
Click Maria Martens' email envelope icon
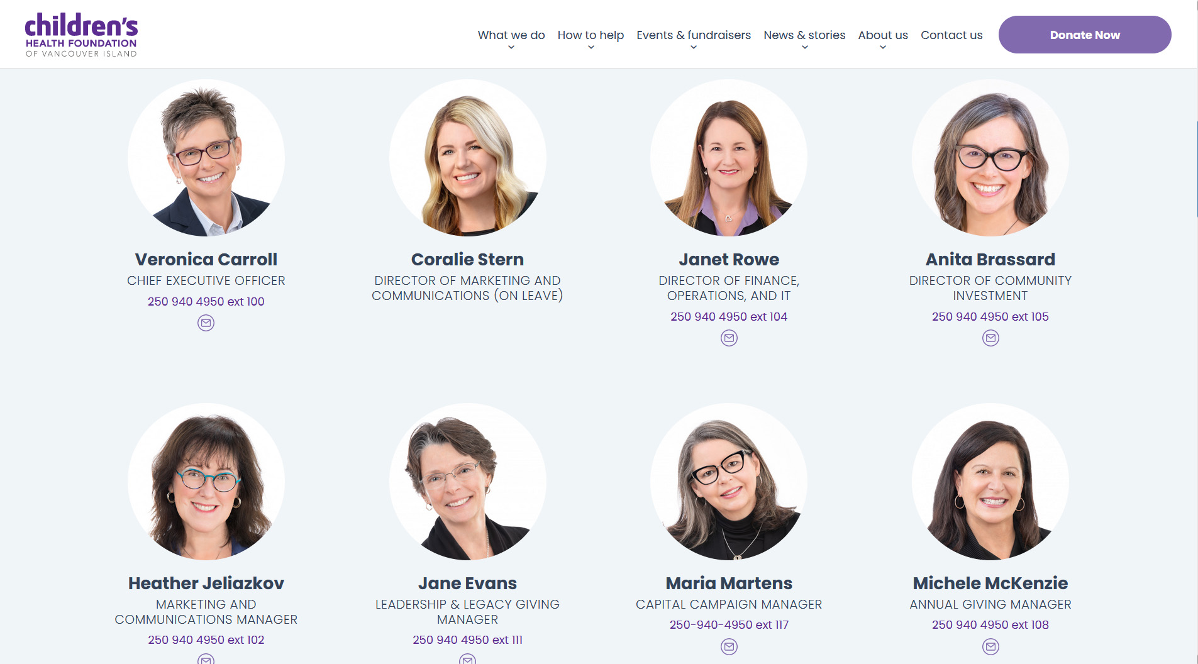pos(729,646)
